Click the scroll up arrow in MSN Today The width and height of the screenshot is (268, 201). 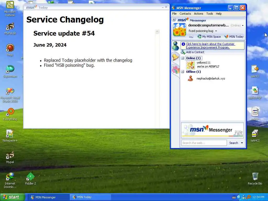point(157,31)
